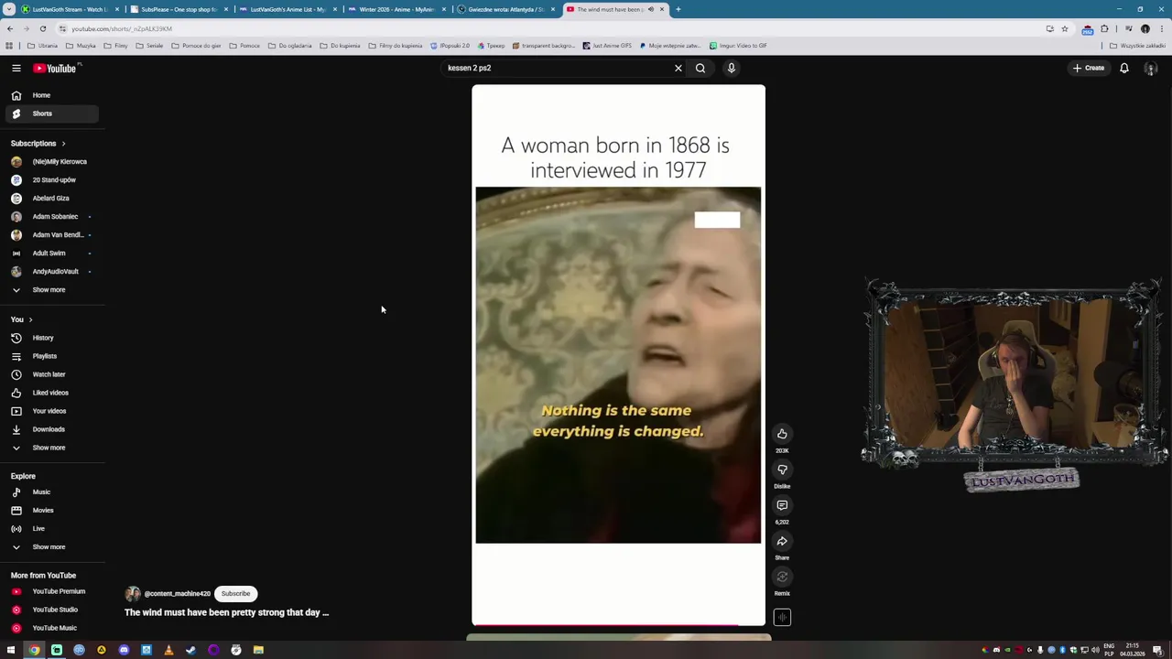The height and width of the screenshot is (659, 1172).
Task: Open the browser tab list dropdown
Action: [x=9, y=9]
